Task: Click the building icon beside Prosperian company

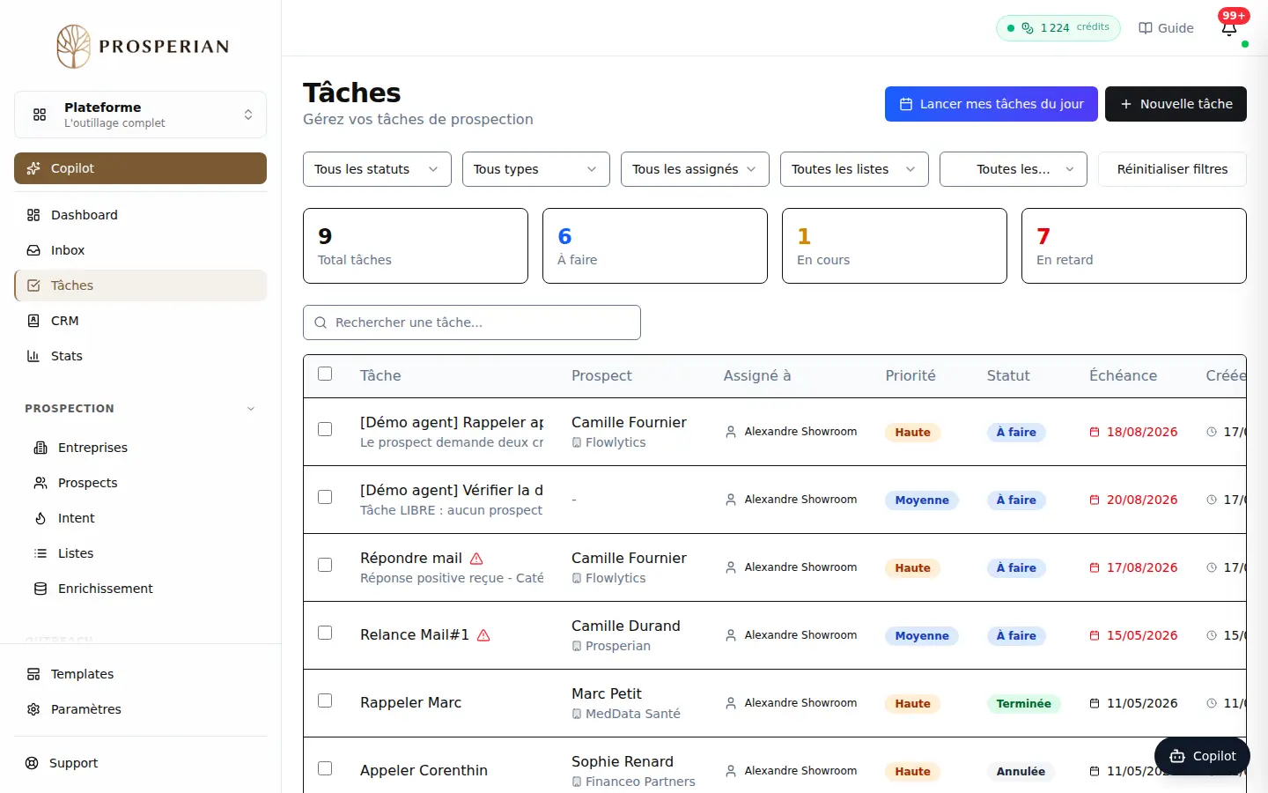Action: click(x=577, y=646)
